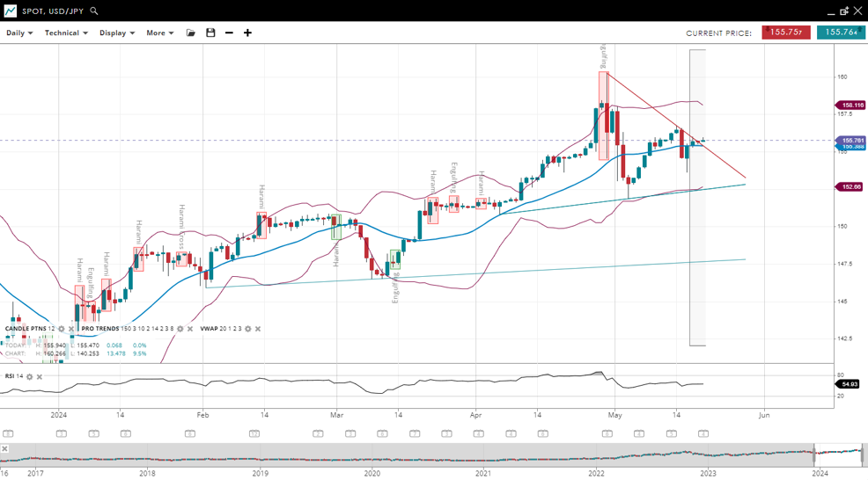
Task: Close the overview panel with bottom-left X
Action: (5, 448)
